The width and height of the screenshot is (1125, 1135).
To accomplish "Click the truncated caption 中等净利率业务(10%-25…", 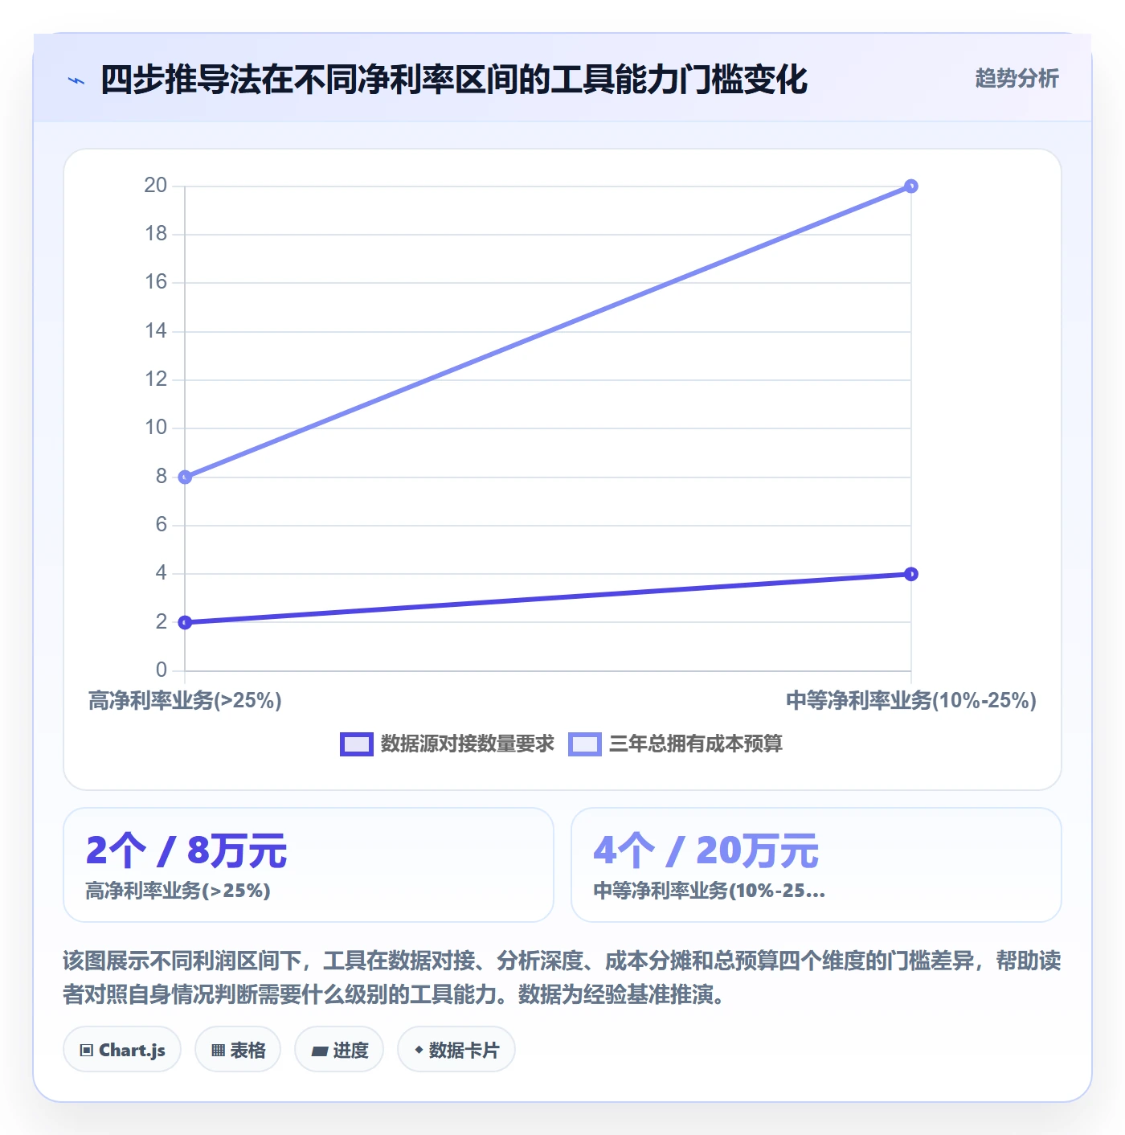I will click(710, 891).
